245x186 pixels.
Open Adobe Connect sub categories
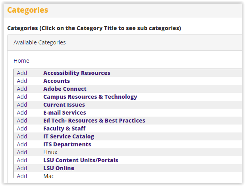(x=65, y=89)
